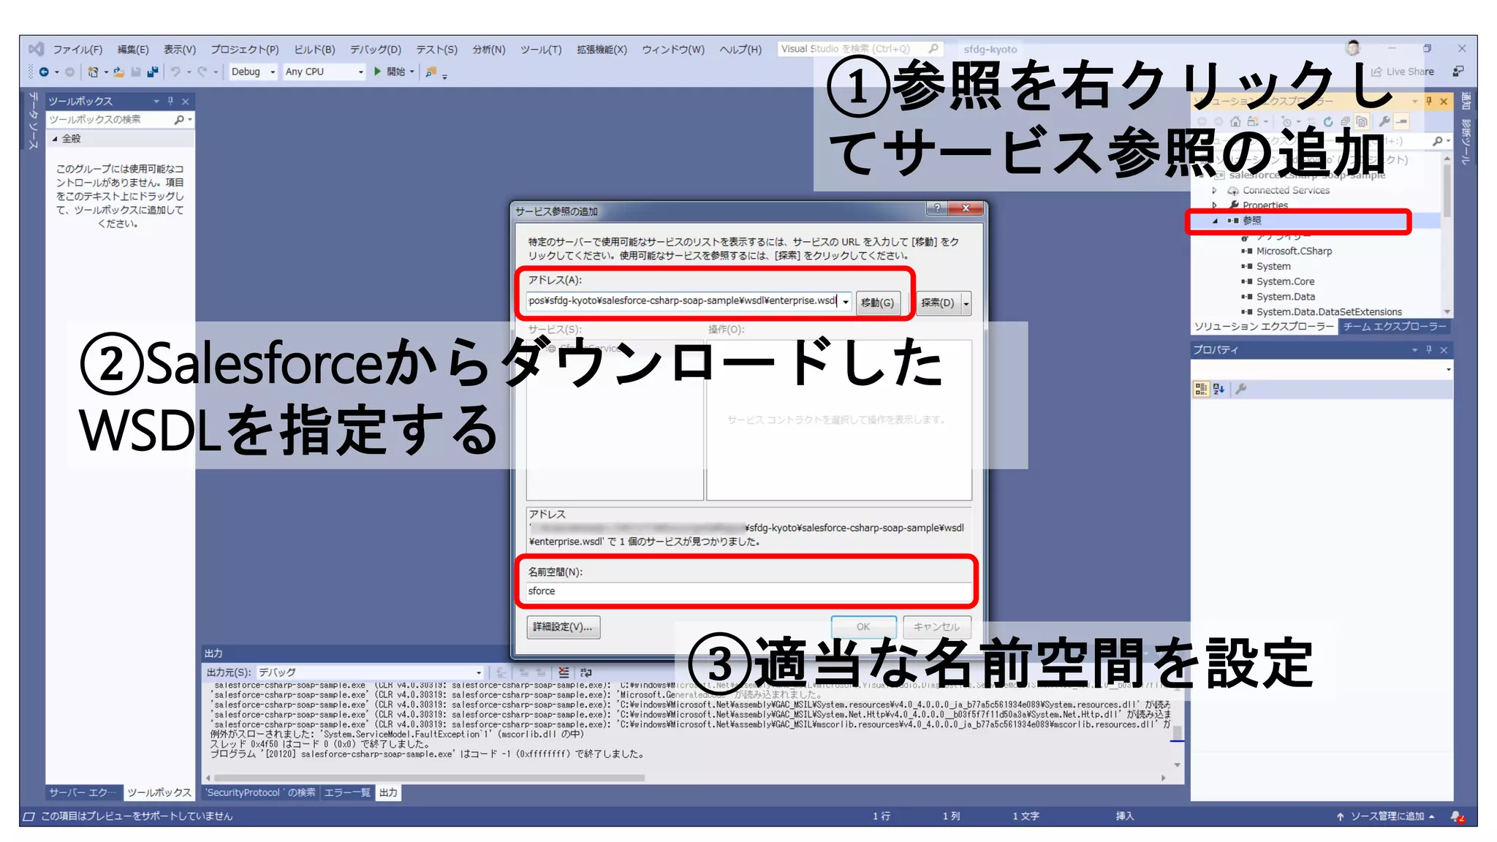Open the dropdown arrow next to the Start (開始) button
Viewport: 1497px width, 842px height.
point(412,72)
